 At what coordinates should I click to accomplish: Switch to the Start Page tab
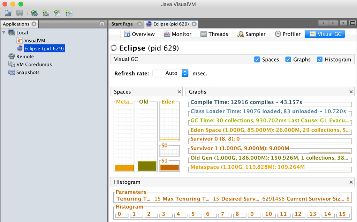tap(122, 24)
